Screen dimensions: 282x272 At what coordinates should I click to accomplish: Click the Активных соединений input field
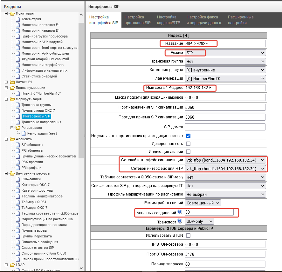tap(209, 212)
